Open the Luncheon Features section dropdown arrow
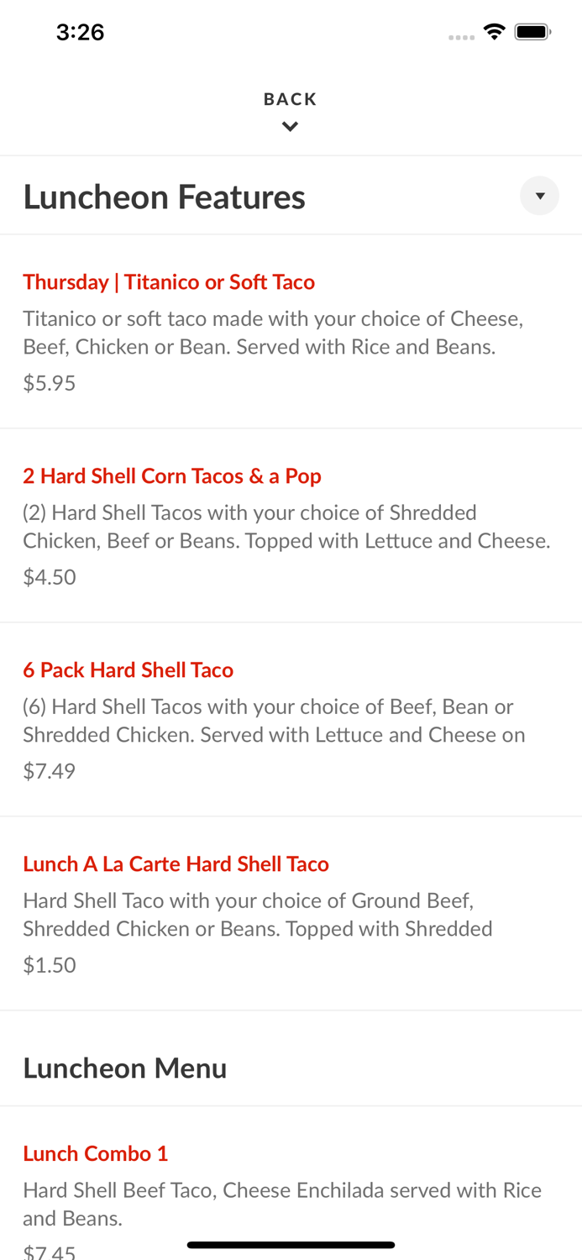The image size is (582, 1260). pos(539,196)
